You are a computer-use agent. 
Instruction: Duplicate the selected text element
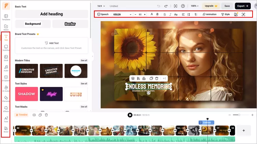[151, 78]
